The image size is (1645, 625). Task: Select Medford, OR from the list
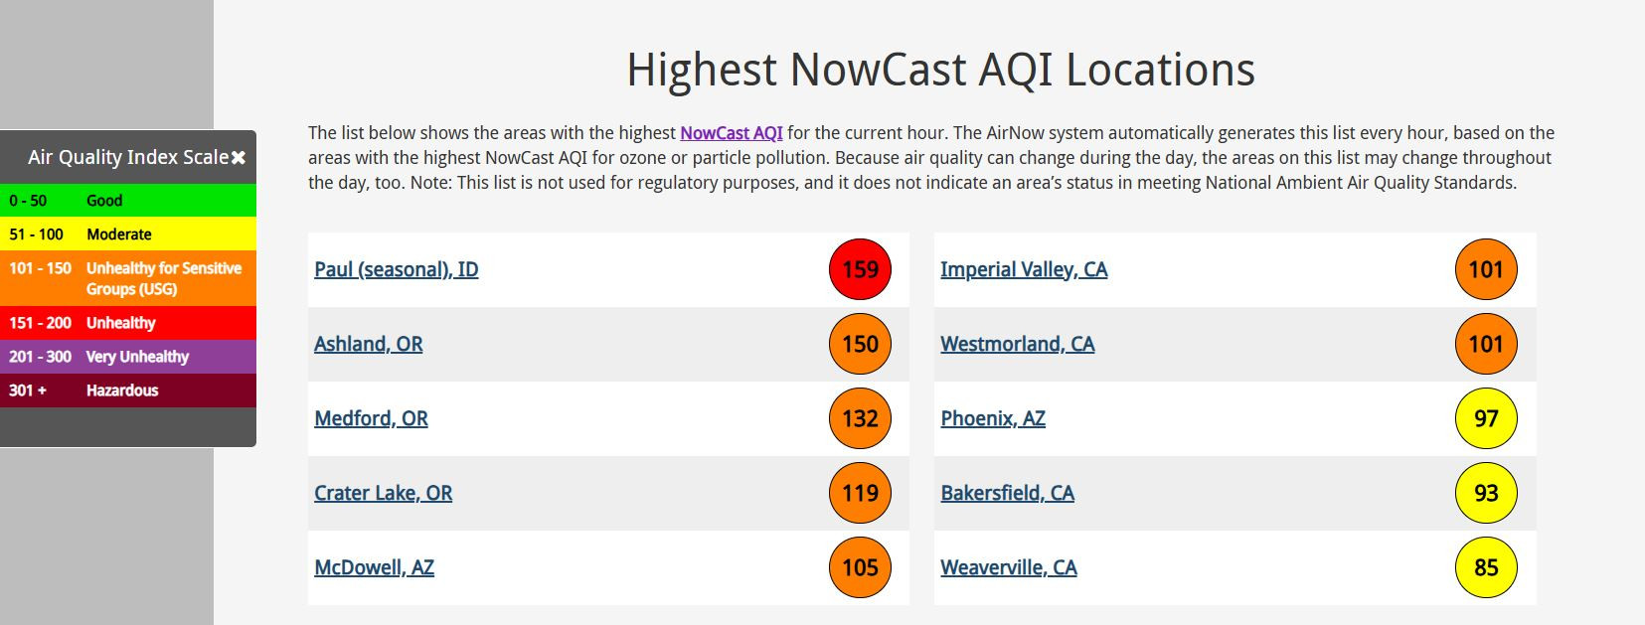click(x=372, y=418)
